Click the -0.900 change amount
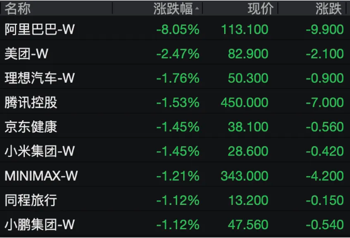 [325, 78]
